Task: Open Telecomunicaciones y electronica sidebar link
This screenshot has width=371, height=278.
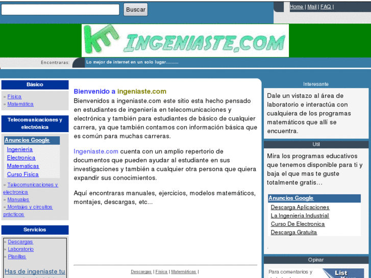Action: [x=31, y=188]
